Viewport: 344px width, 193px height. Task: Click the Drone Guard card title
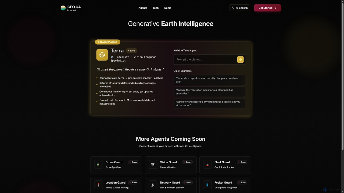click(114, 162)
